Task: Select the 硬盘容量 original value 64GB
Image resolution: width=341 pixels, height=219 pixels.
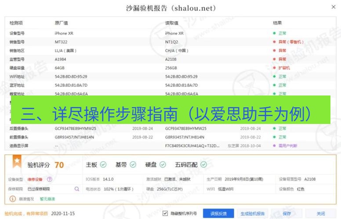Action: 60,68
